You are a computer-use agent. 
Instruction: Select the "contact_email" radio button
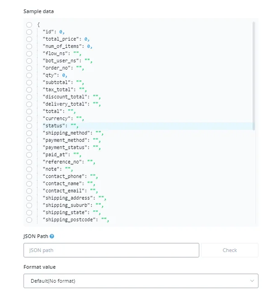coord(29,191)
